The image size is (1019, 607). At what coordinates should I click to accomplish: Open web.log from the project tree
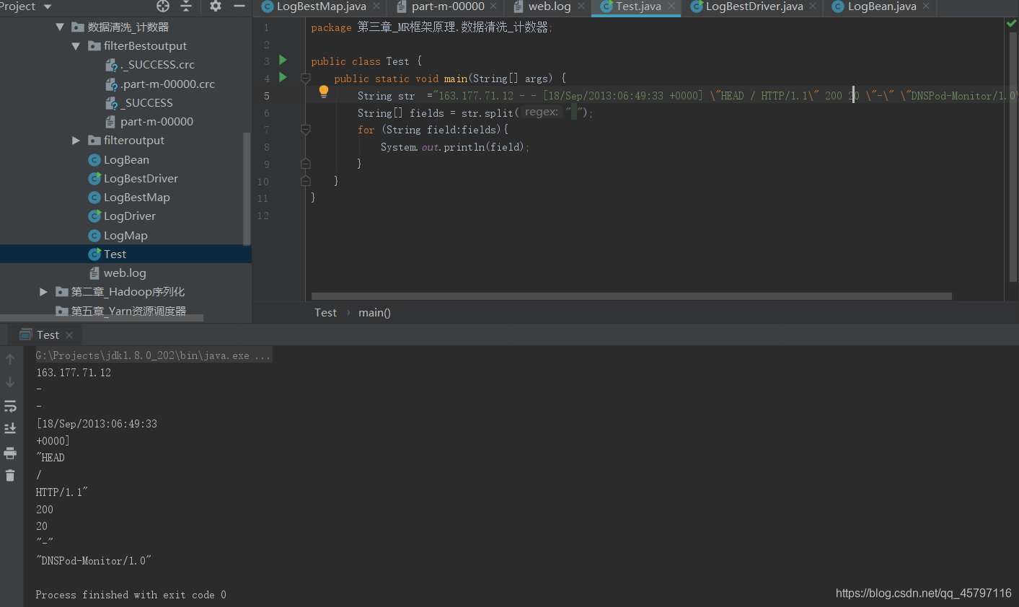[118, 273]
